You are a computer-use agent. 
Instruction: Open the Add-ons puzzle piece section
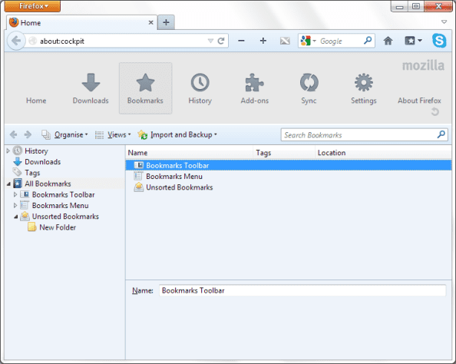coord(254,89)
